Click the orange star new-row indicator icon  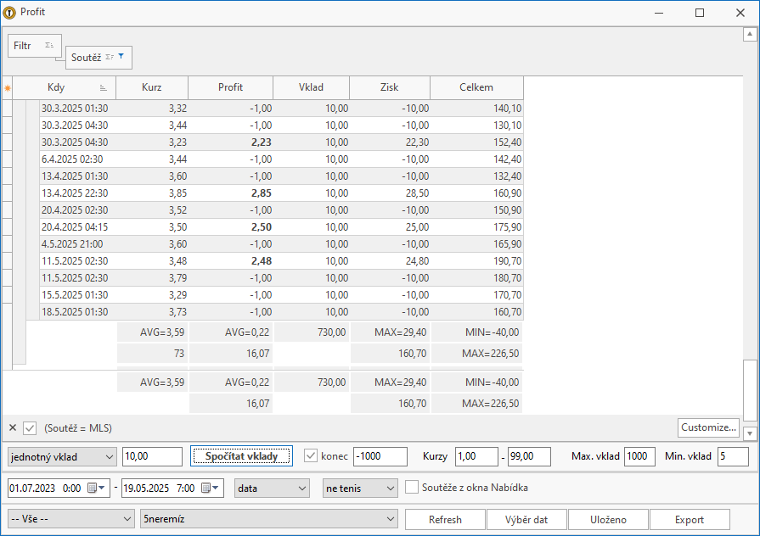[x=8, y=87]
